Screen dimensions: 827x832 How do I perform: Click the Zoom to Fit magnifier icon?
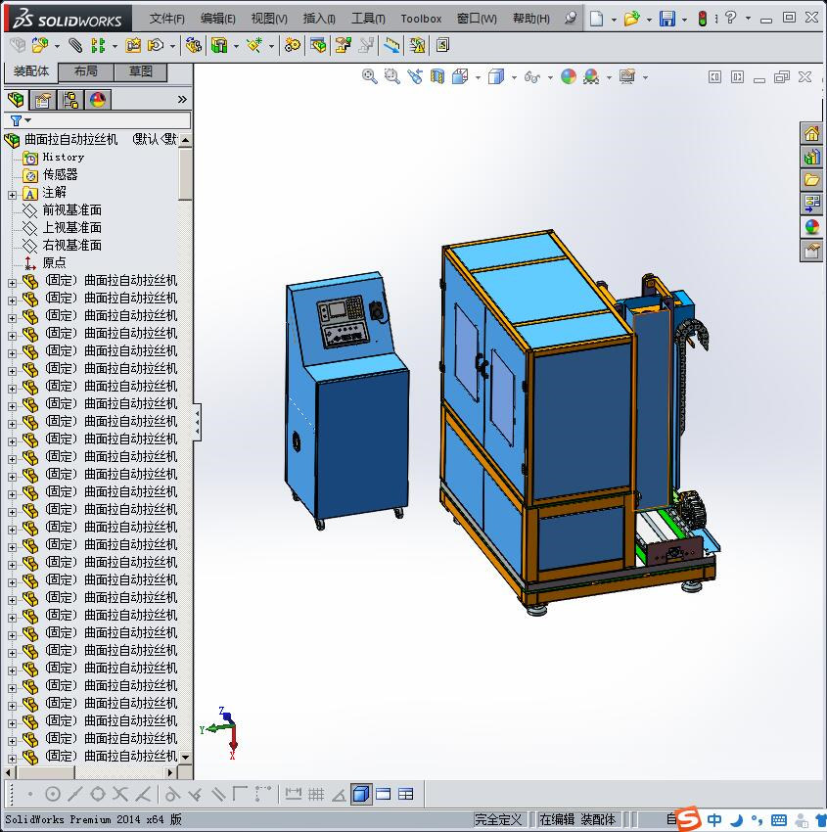(x=369, y=76)
